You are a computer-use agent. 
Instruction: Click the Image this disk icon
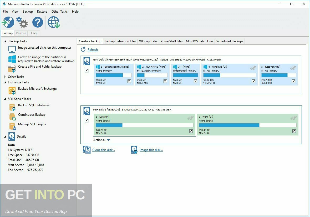pos(134,150)
